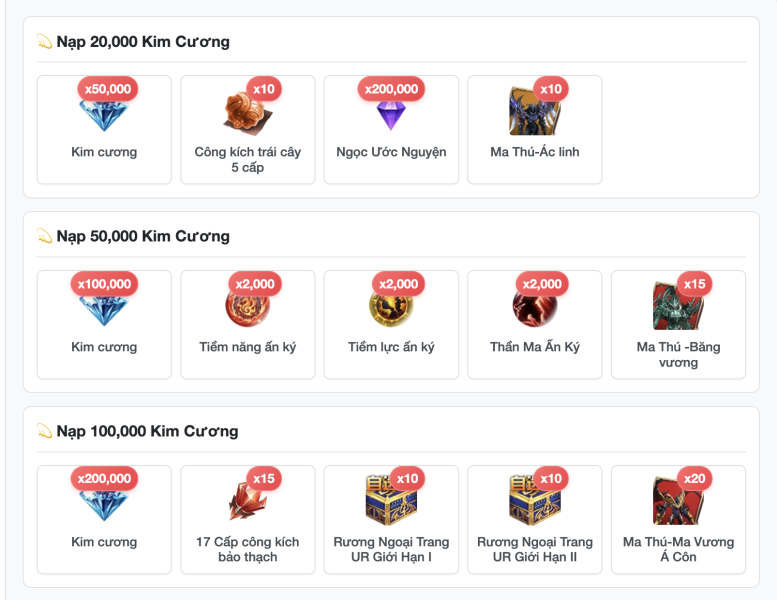Open the Ma Thú-Ma Vương Á Côn card
This screenshot has width=777, height=600.
(x=678, y=500)
